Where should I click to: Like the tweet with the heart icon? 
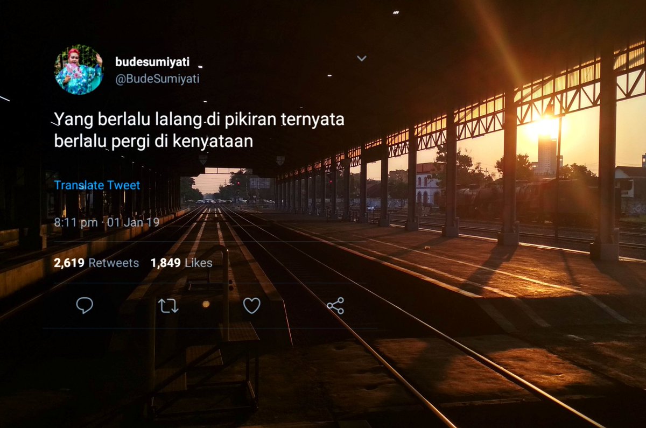(251, 306)
